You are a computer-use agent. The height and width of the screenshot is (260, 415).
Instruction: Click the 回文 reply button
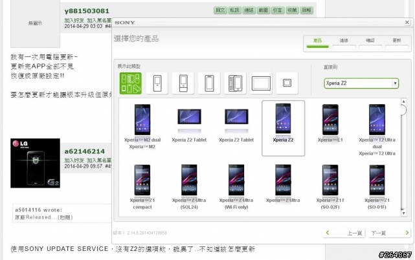pos(220,10)
